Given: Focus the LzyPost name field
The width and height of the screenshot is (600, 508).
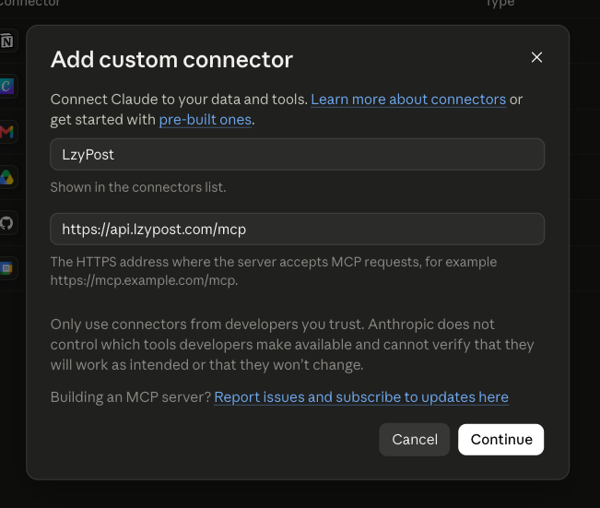Looking at the screenshot, I should 298,155.
